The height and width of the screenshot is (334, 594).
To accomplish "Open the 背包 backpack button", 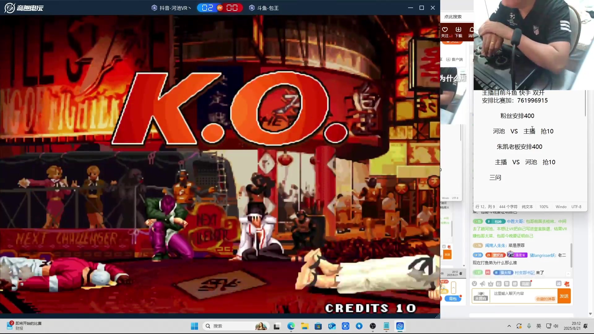I will (x=453, y=298).
